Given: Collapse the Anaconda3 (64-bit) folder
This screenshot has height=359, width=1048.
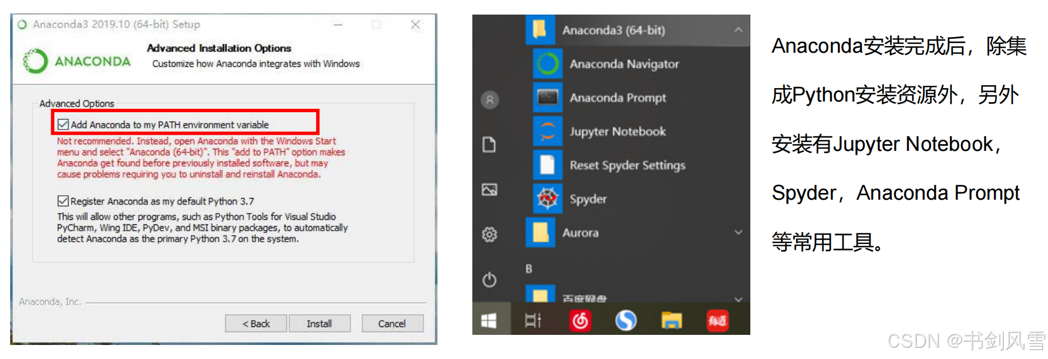Looking at the screenshot, I should point(738,30).
